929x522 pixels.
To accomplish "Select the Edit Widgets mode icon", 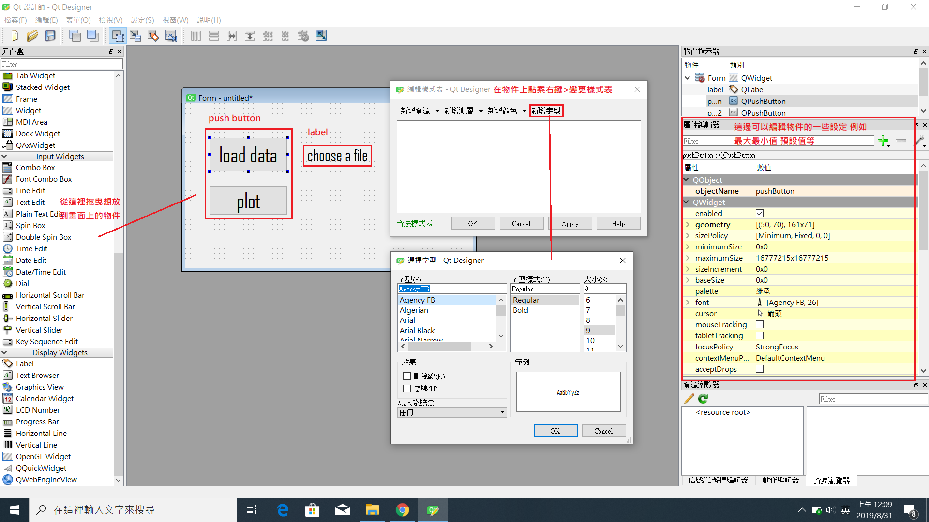I will (118, 36).
